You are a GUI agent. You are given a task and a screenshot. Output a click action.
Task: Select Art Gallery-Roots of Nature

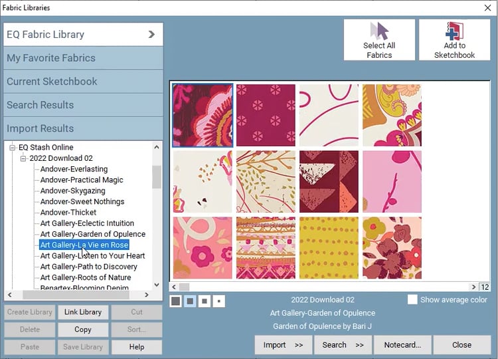point(86,277)
